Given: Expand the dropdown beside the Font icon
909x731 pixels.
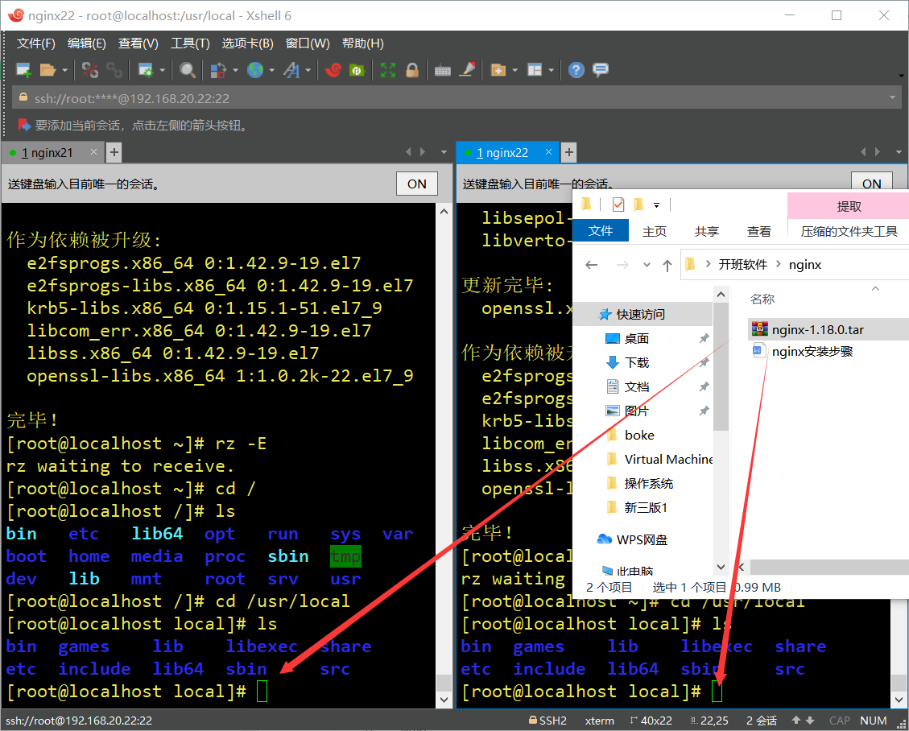Looking at the screenshot, I should (308, 70).
